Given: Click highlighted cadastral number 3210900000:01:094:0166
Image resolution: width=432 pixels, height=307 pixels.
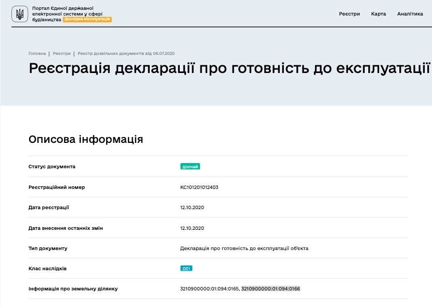Looking at the screenshot, I should pos(270,289).
